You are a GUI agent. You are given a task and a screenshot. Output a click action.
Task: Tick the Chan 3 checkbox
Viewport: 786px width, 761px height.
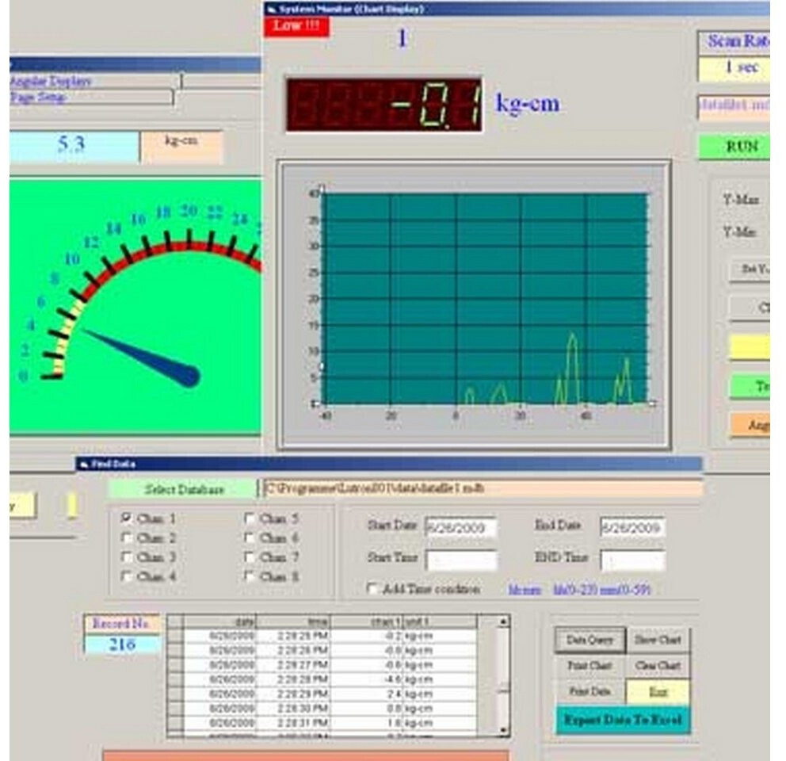(x=127, y=556)
